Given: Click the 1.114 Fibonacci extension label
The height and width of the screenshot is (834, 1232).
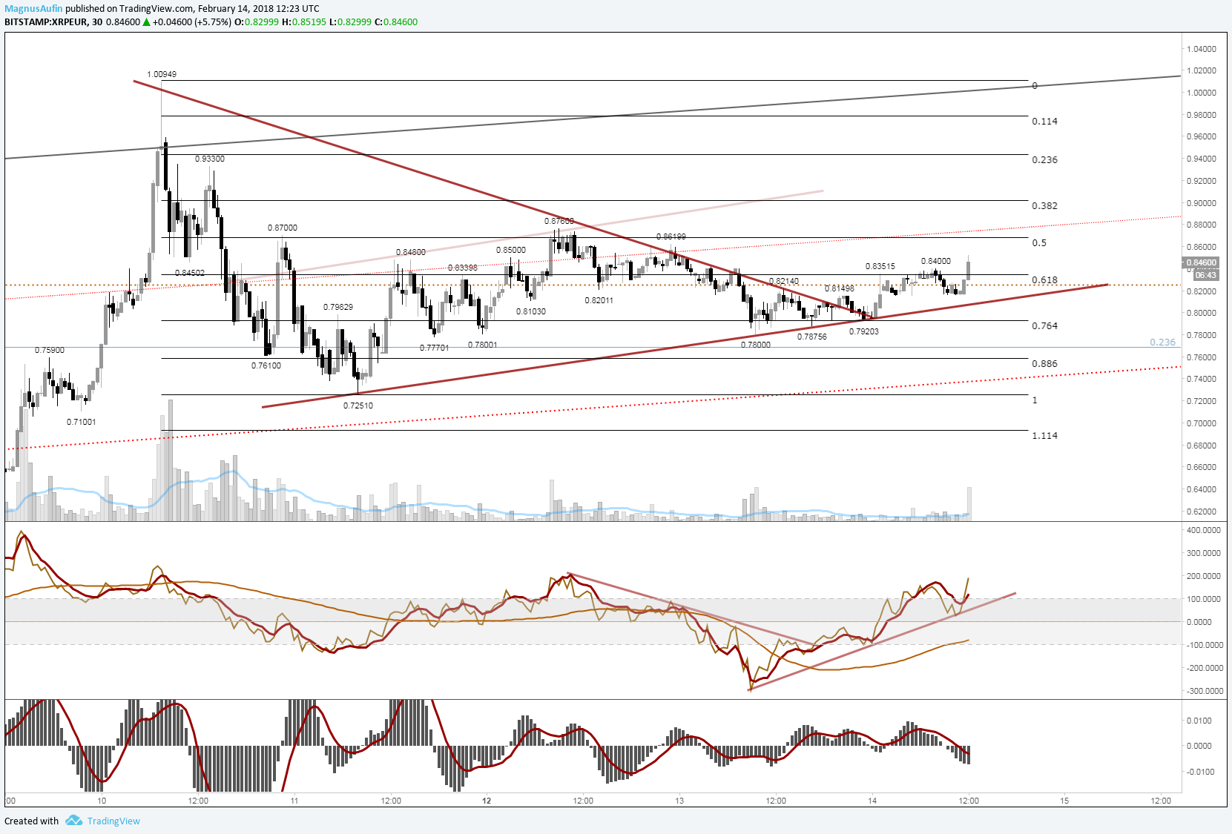Looking at the screenshot, I should [x=1045, y=436].
